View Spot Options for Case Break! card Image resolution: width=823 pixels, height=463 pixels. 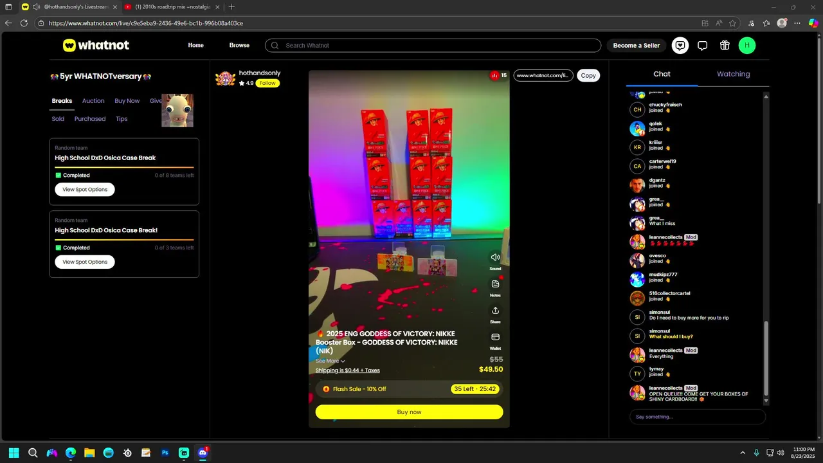[85, 262]
